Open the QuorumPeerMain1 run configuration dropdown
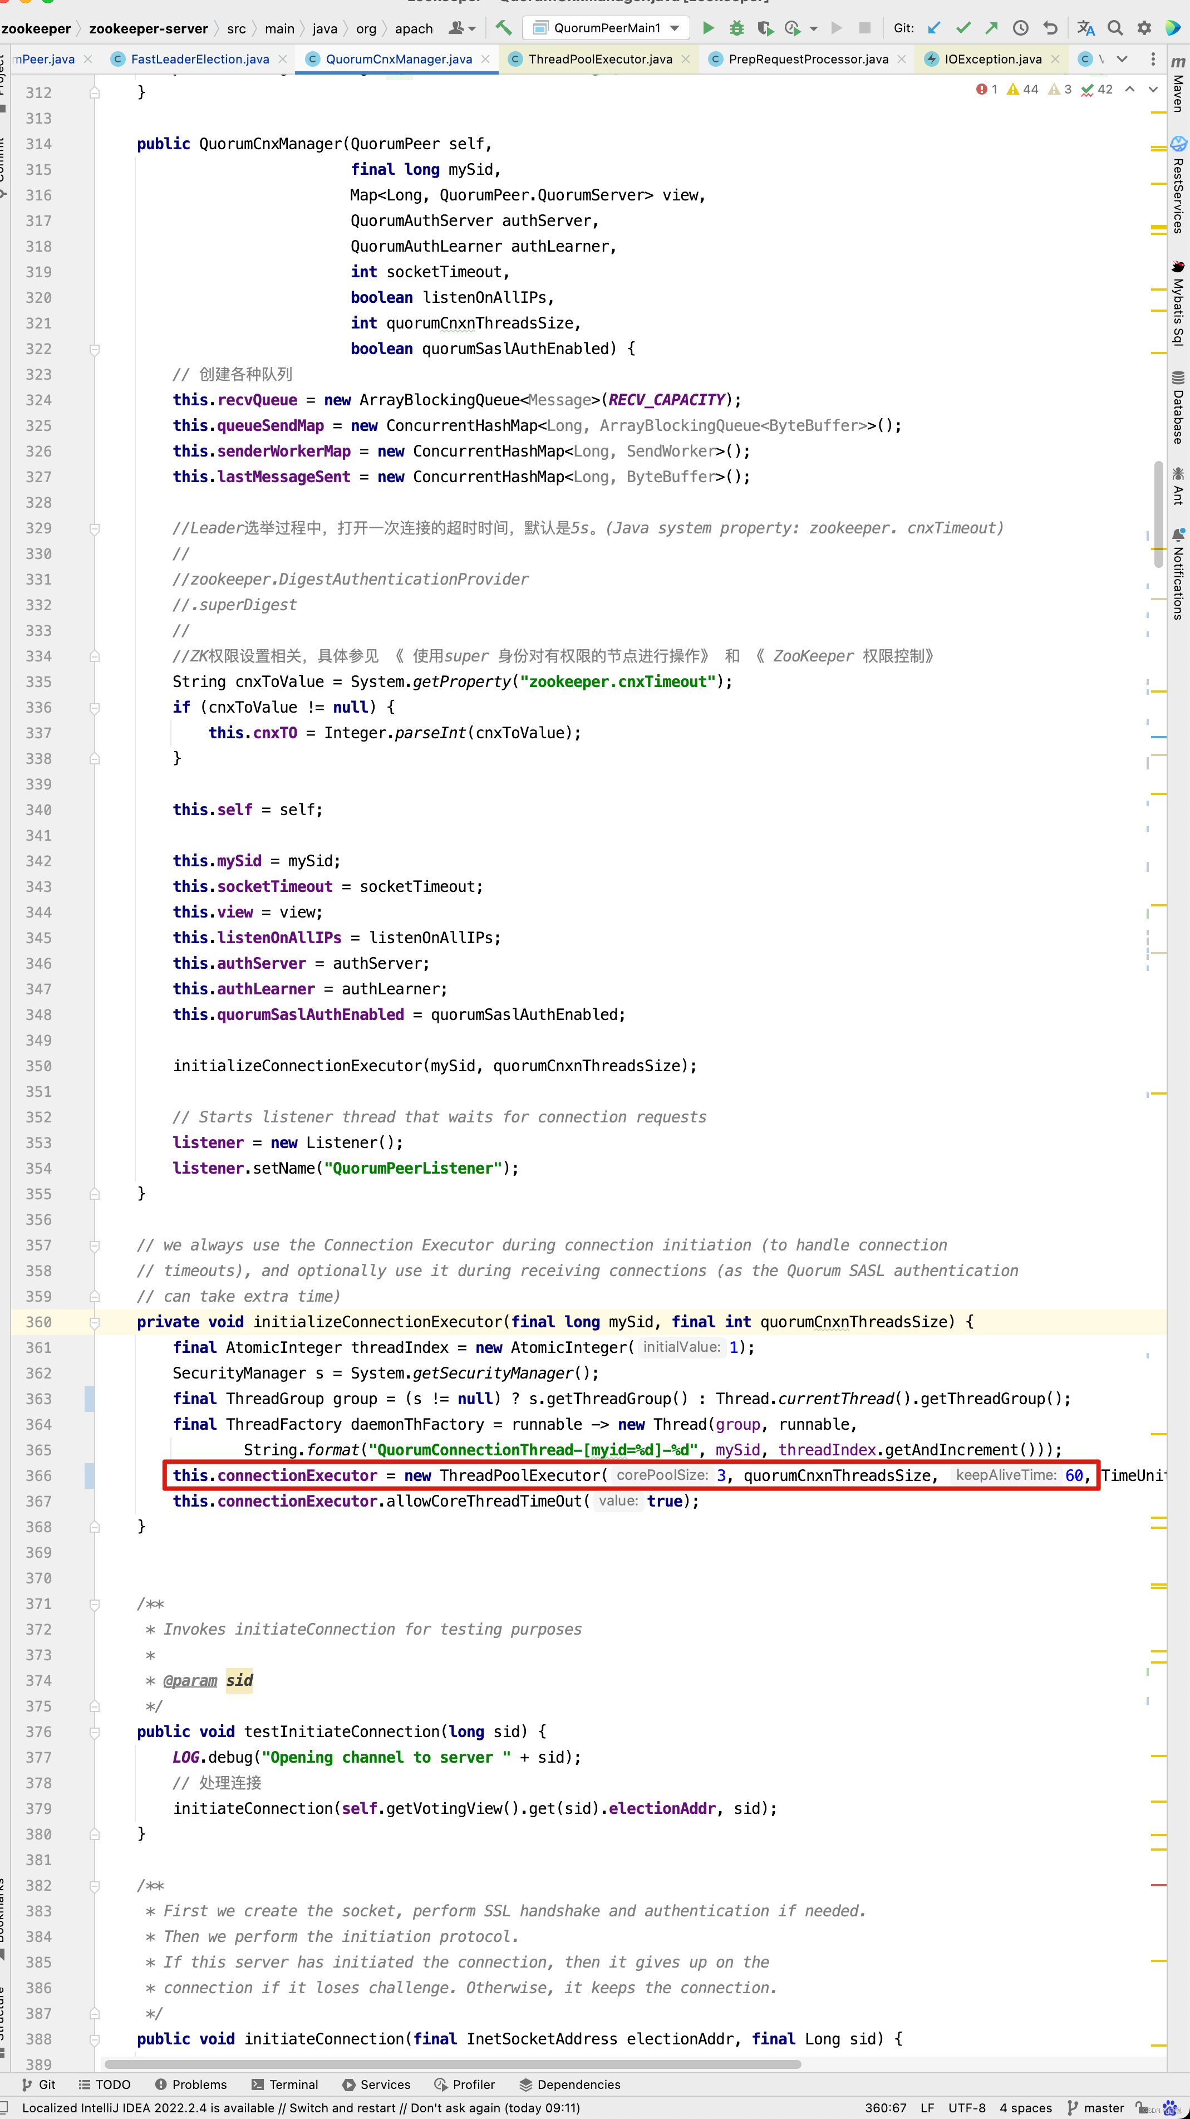 point(606,28)
